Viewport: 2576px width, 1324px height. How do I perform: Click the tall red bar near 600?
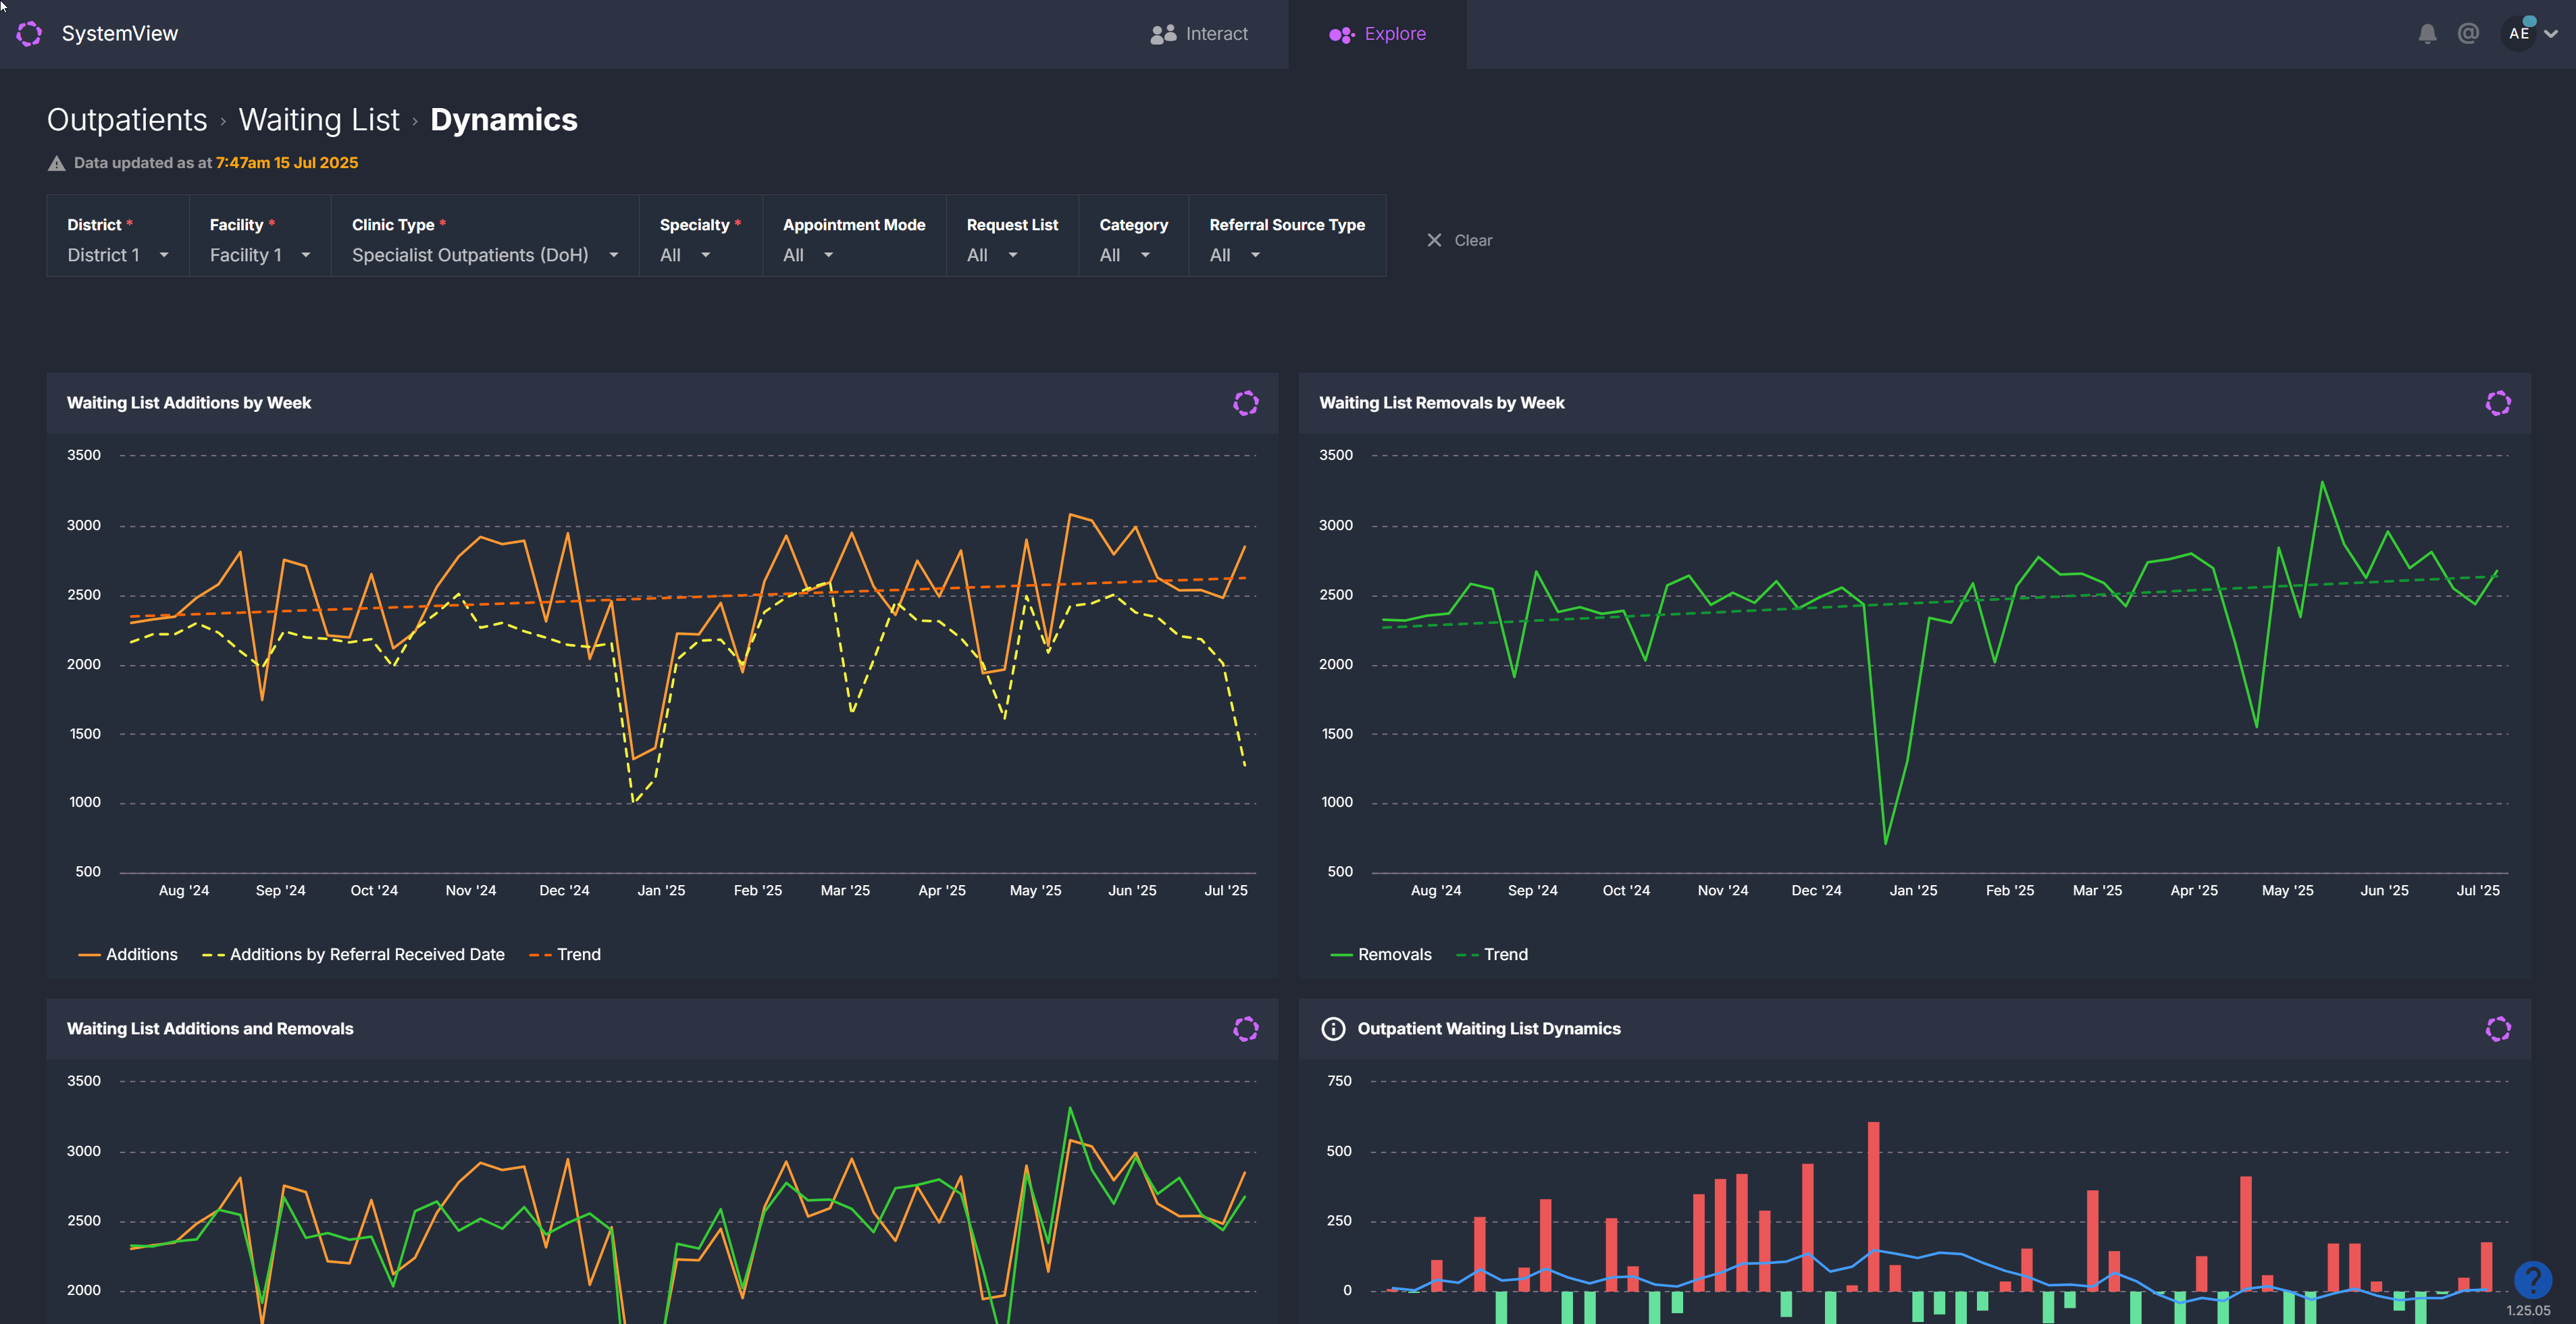1873,1206
